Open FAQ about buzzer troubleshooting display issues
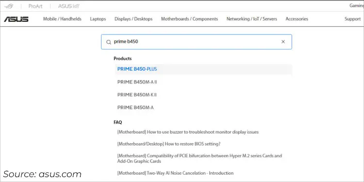Screen dimensions: 364x182 coord(188,132)
